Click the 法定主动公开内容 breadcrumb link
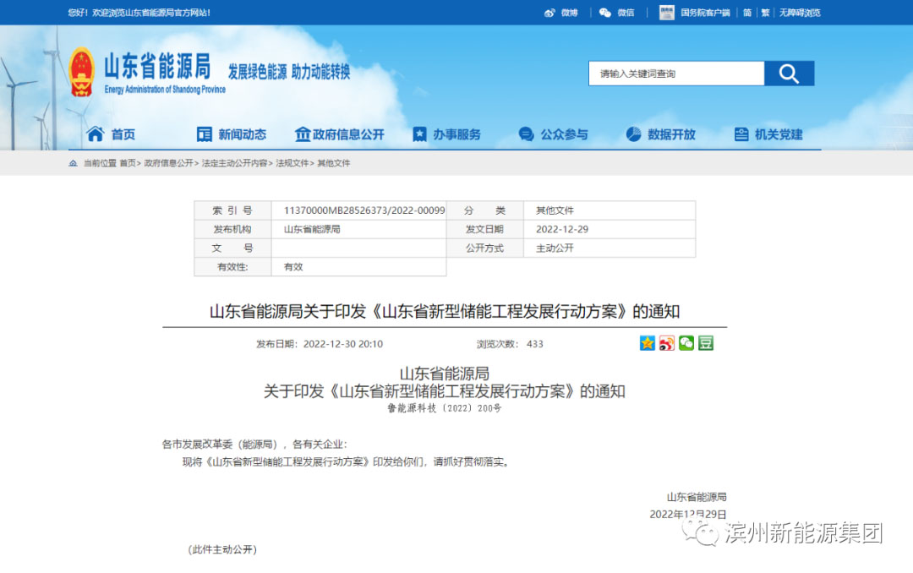The height and width of the screenshot is (573, 913). [x=234, y=163]
